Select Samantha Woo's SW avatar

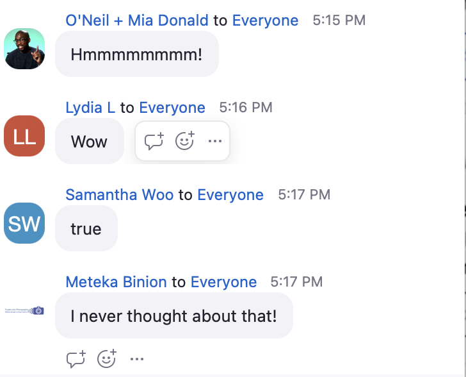click(24, 223)
